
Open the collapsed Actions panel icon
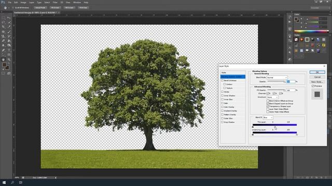[290, 22]
